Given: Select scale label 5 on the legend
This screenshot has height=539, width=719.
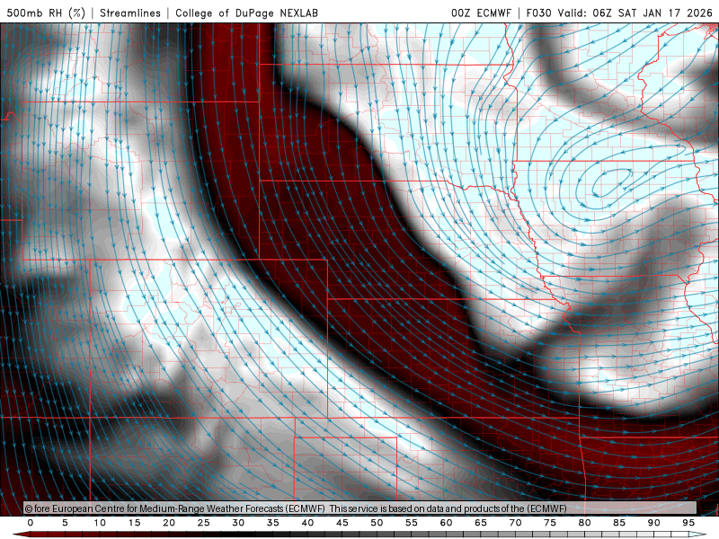Looking at the screenshot, I should point(65,523).
